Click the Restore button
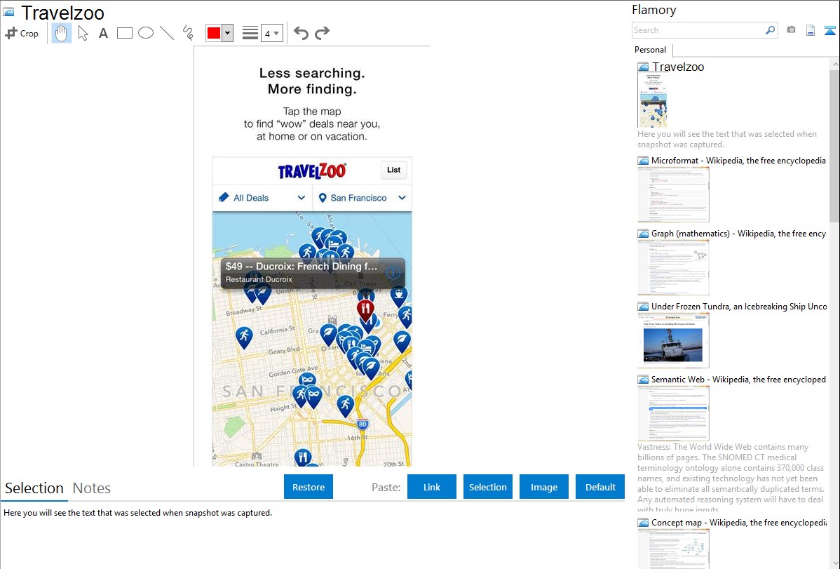The height and width of the screenshot is (569, 840). (x=309, y=487)
